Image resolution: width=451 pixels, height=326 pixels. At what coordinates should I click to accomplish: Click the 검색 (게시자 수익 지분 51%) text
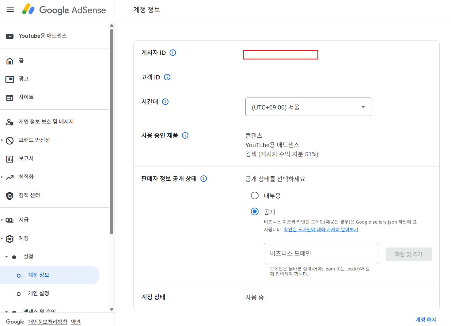[x=282, y=154]
